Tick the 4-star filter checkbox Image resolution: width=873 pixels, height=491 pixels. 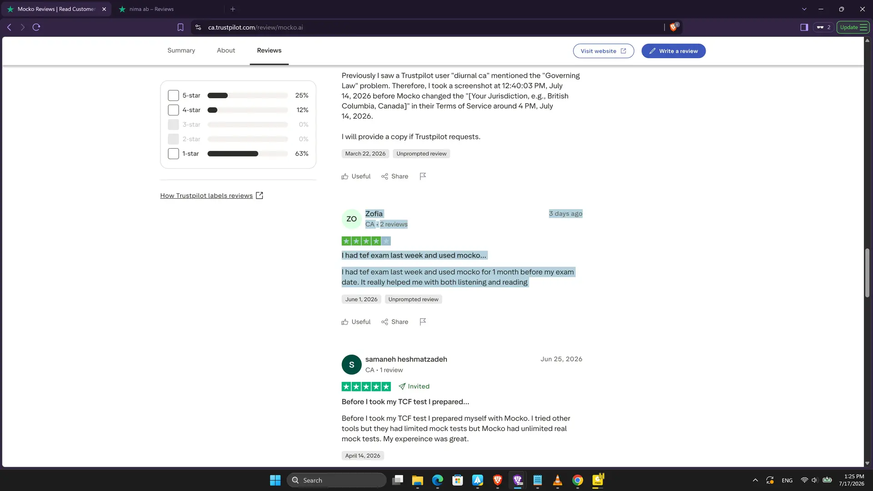[173, 110]
